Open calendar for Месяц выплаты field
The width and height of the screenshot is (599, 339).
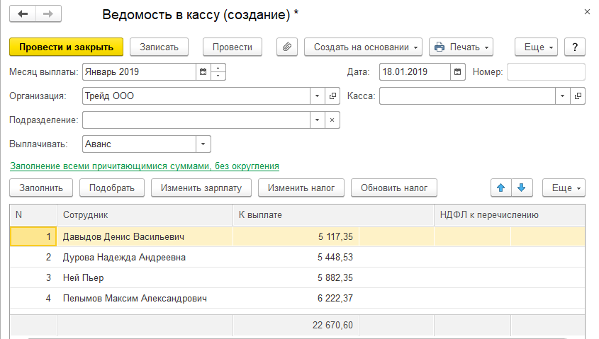click(203, 71)
